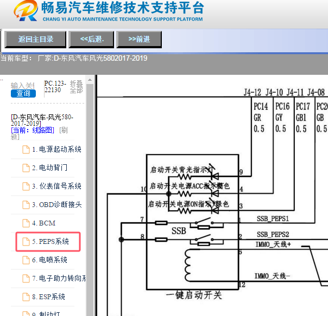The height and width of the screenshot is (316, 328).
Task: Click the blue 查询 search button
Action: coord(23,93)
